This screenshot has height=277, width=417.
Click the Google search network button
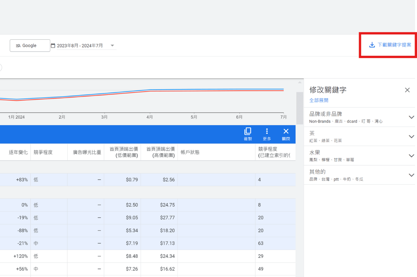30,46
